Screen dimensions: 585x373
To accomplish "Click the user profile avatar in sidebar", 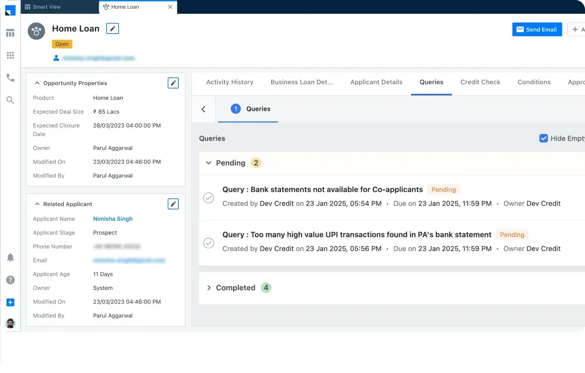I will (x=10, y=323).
